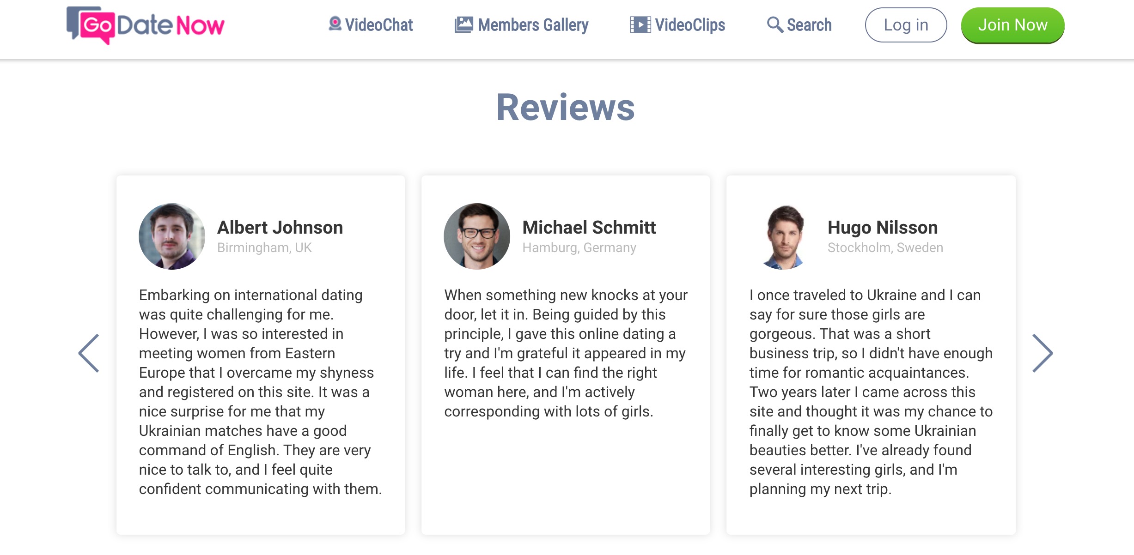The image size is (1134, 555).
Task: Click the green Join Now button
Action: [1012, 25]
